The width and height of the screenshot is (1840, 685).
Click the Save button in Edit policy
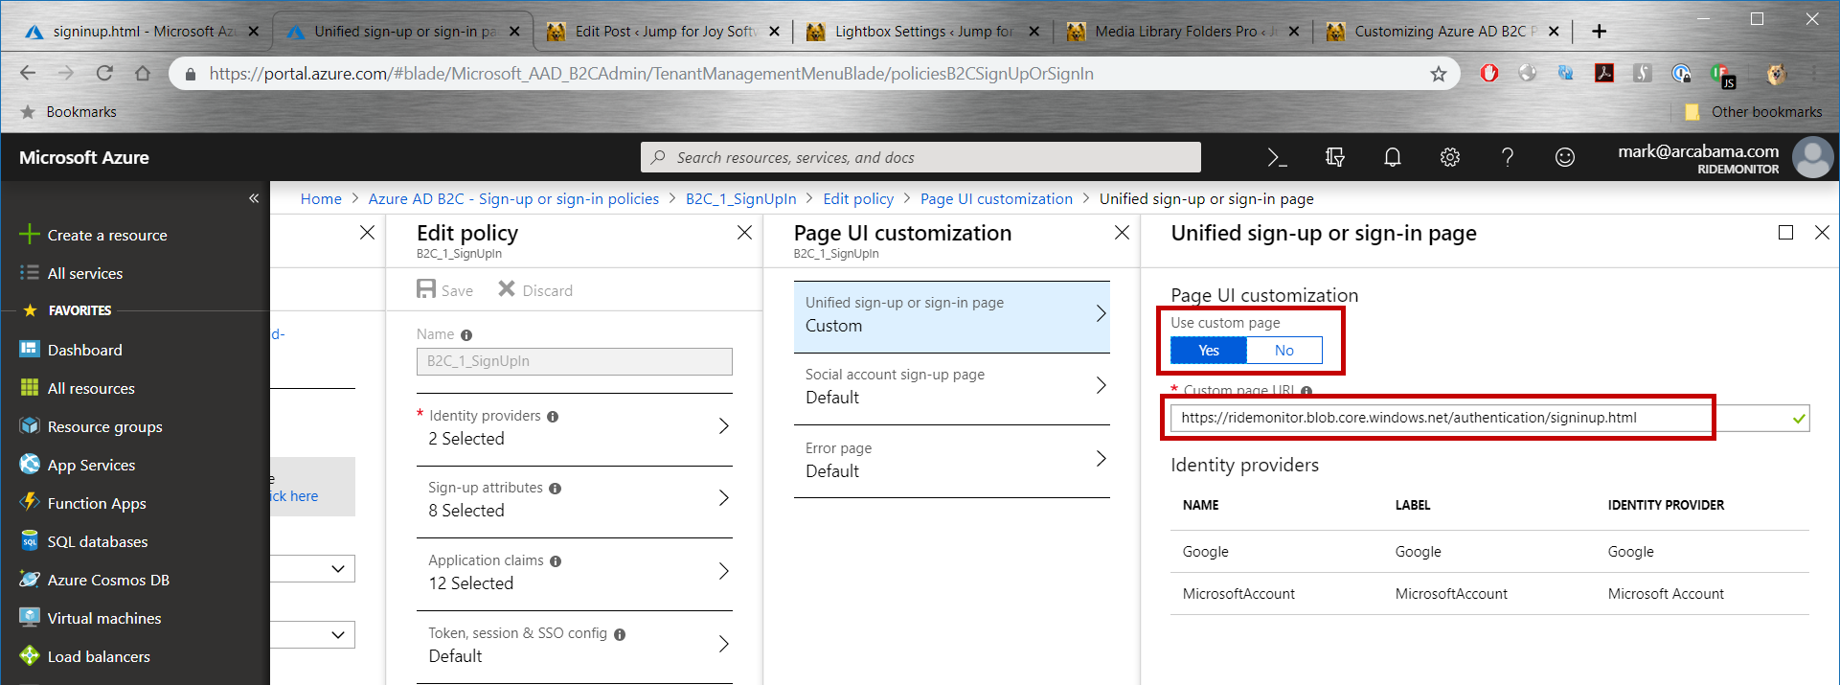(x=445, y=290)
